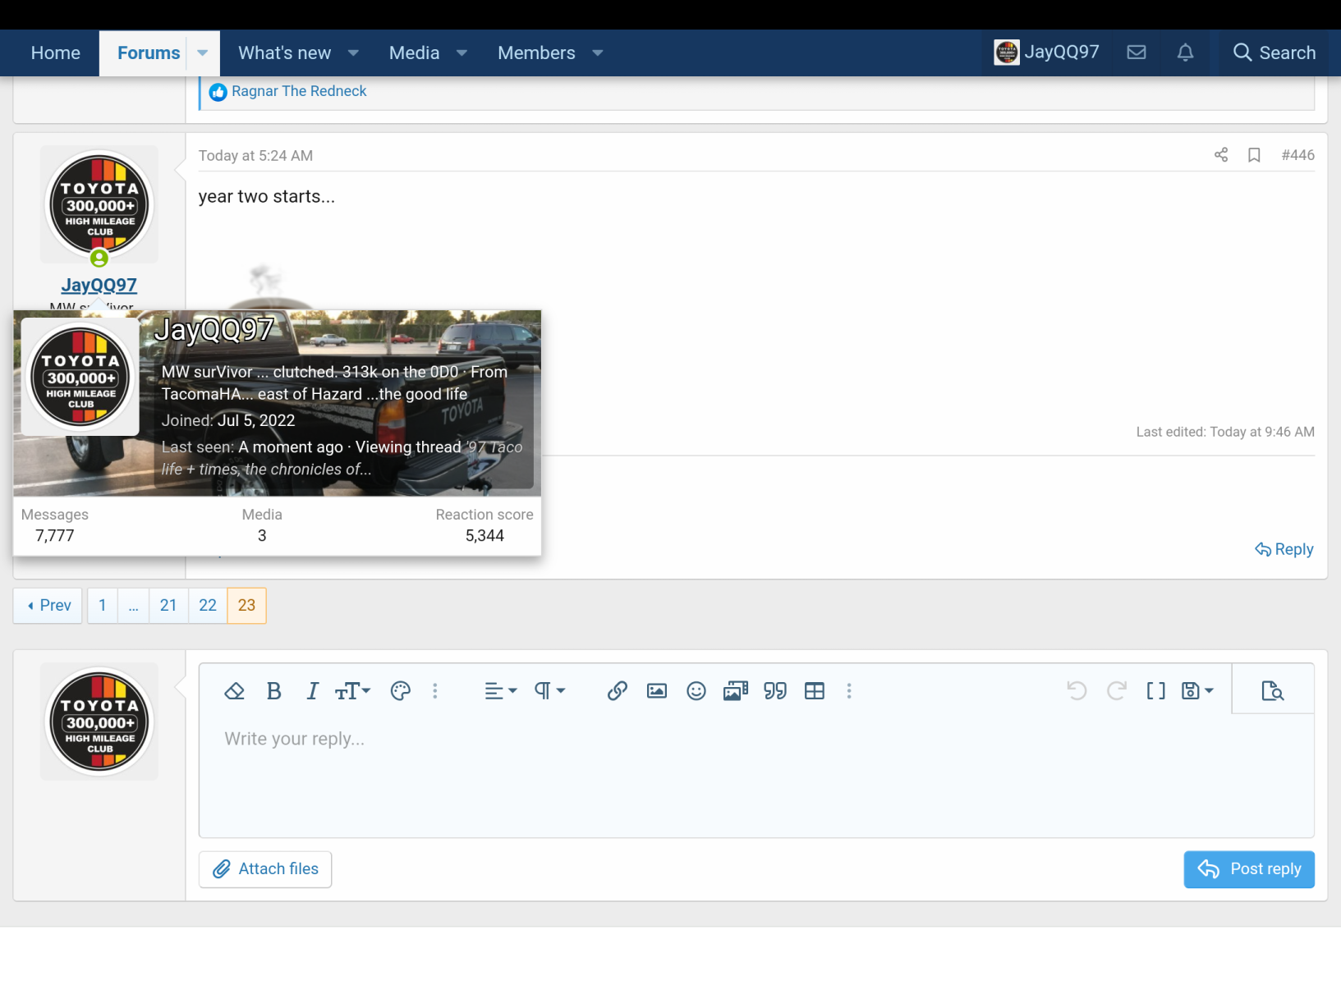1341x985 pixels.
Task: Click in the Write your reply field
Action: pos(755,772)
